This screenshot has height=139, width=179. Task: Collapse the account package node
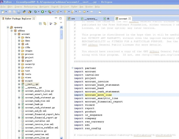(15, 34)
